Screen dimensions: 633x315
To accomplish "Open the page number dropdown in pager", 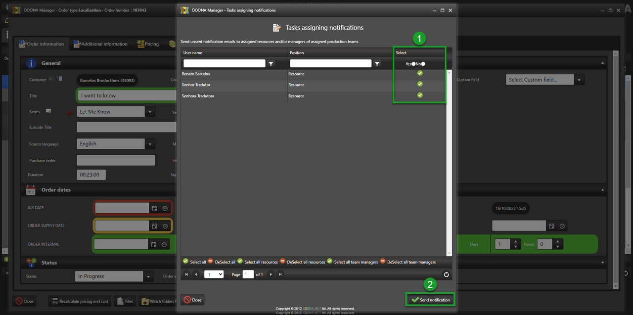I will pyautogui.click(x=214, y=274).
